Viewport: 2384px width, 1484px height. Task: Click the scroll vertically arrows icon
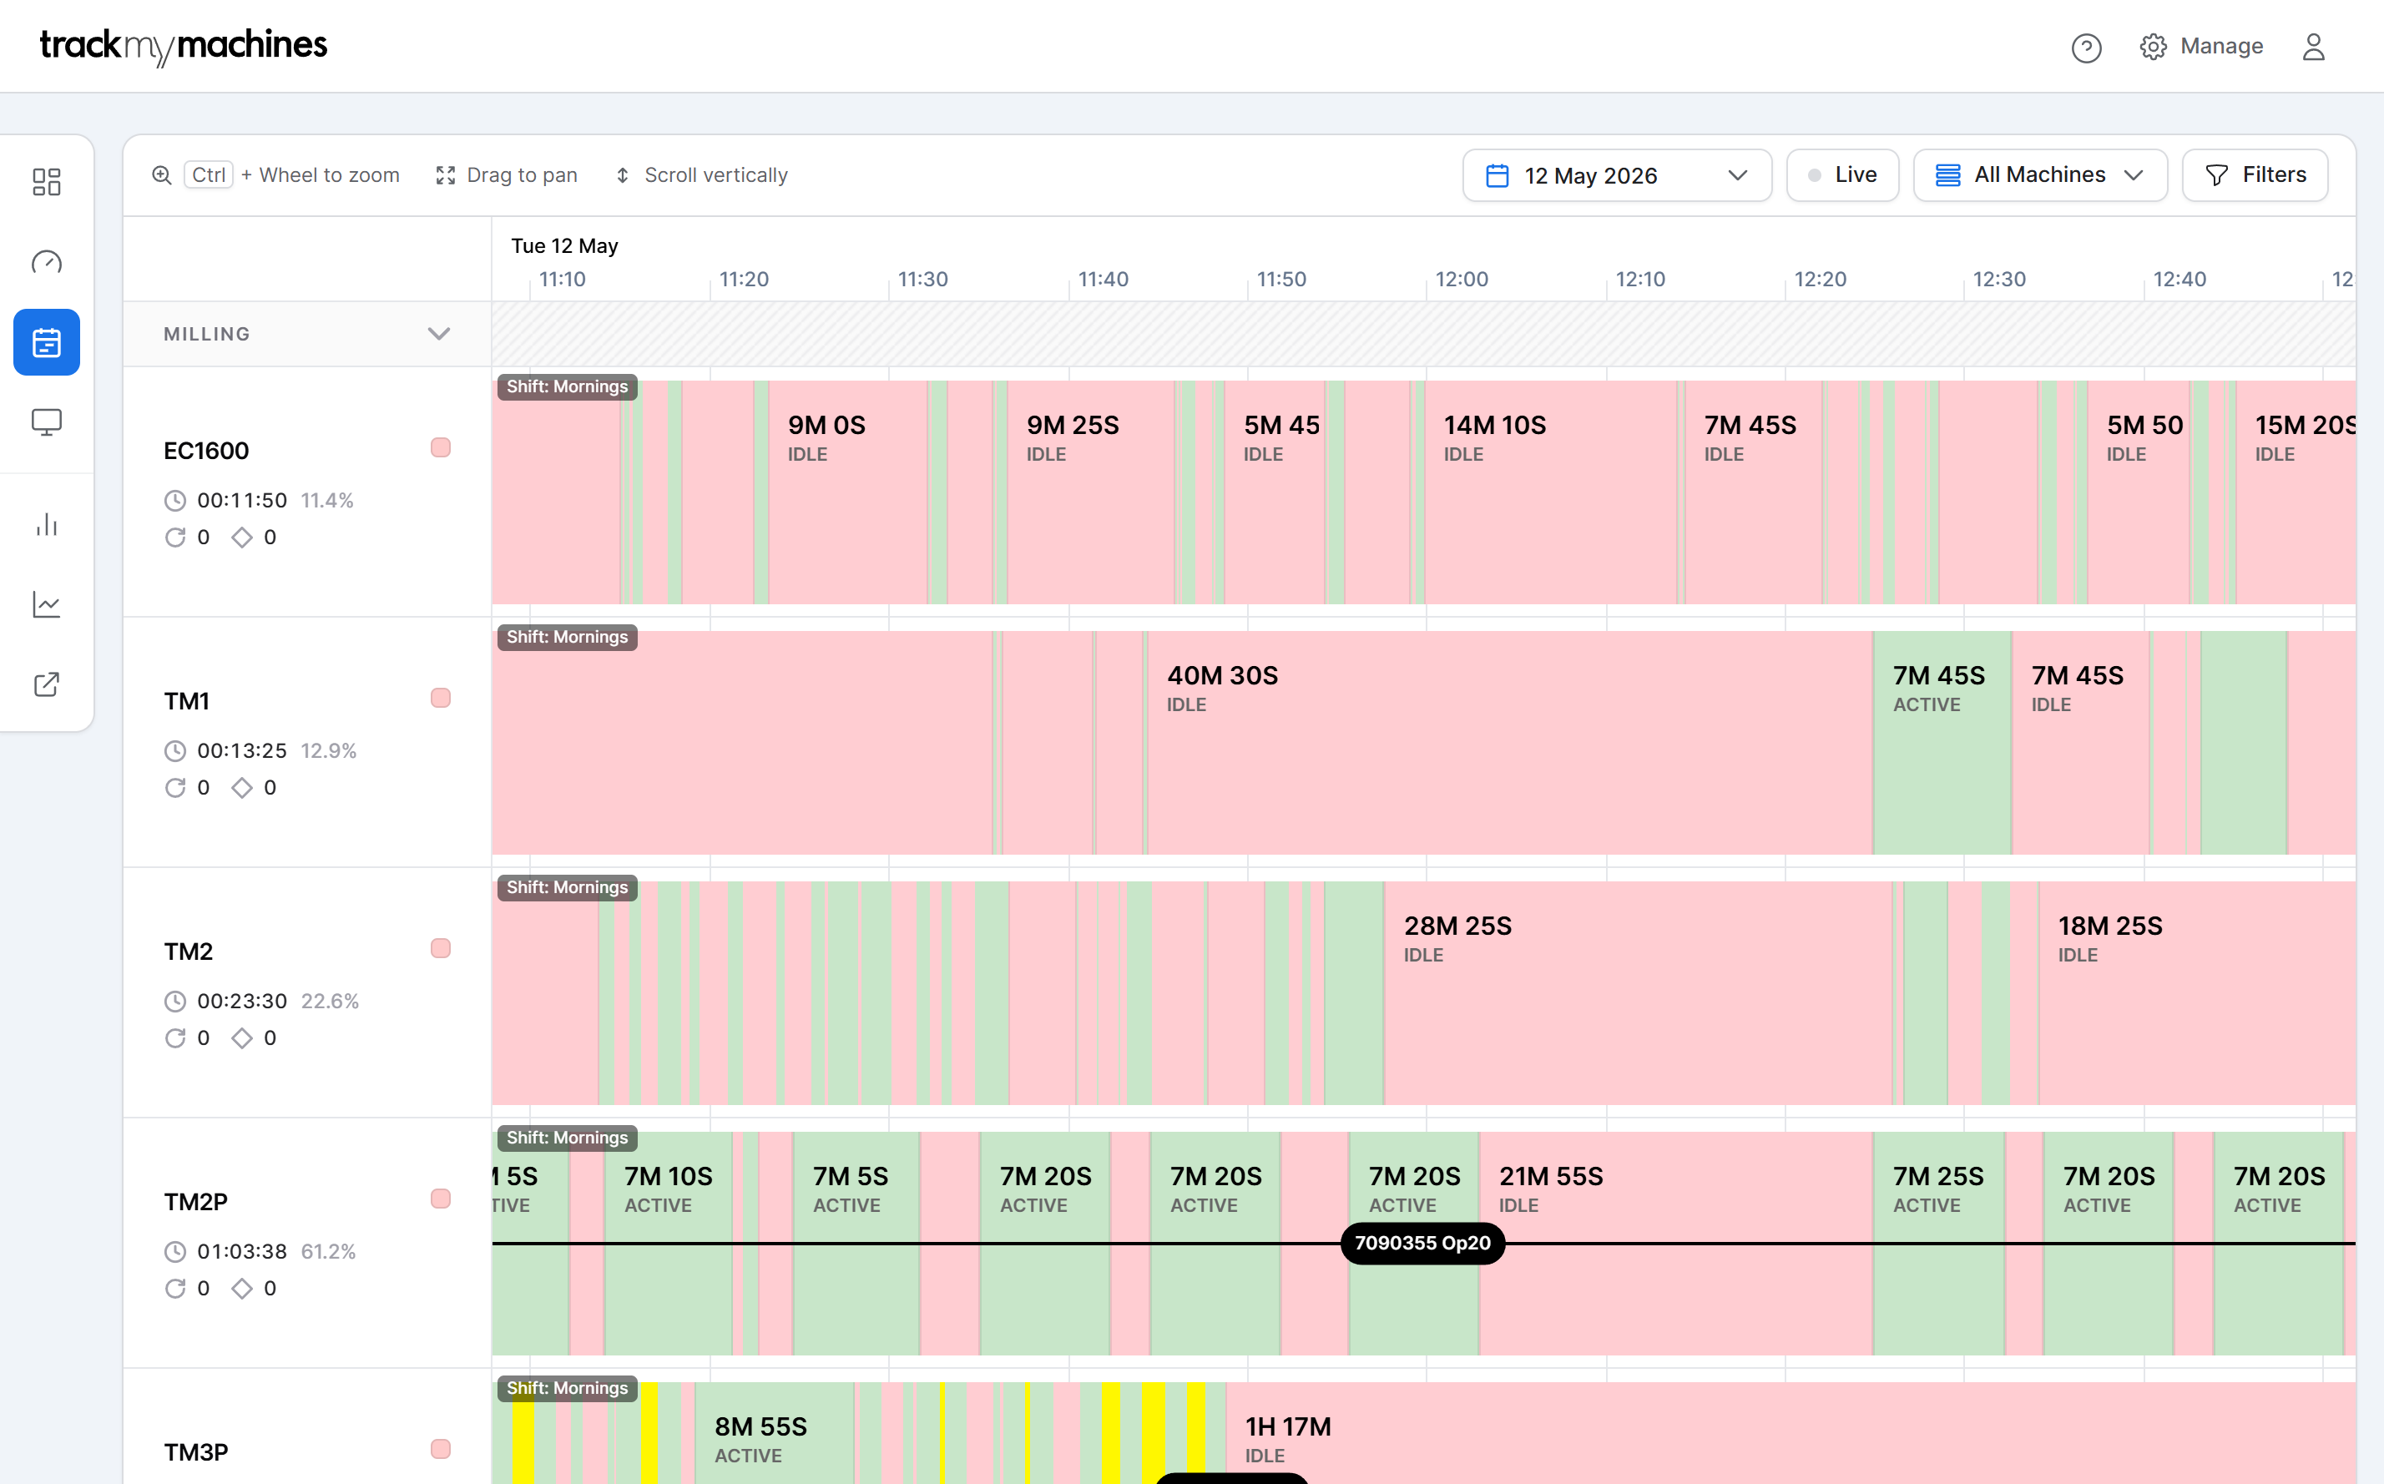pos(622,174)
